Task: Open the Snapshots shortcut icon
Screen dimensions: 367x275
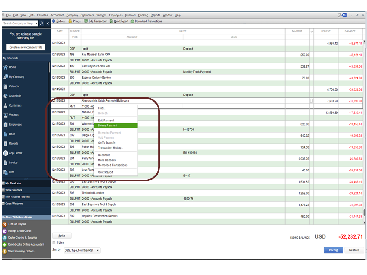Action: (x=5, y=96)
